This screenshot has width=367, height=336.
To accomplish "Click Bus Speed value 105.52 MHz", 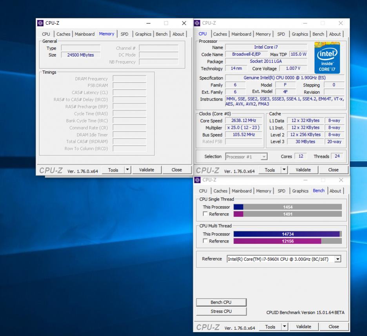I will 243,135.
